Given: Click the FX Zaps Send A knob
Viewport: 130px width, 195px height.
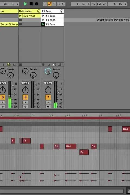Looking at the screenshot, I should click(x=48, y=71).
